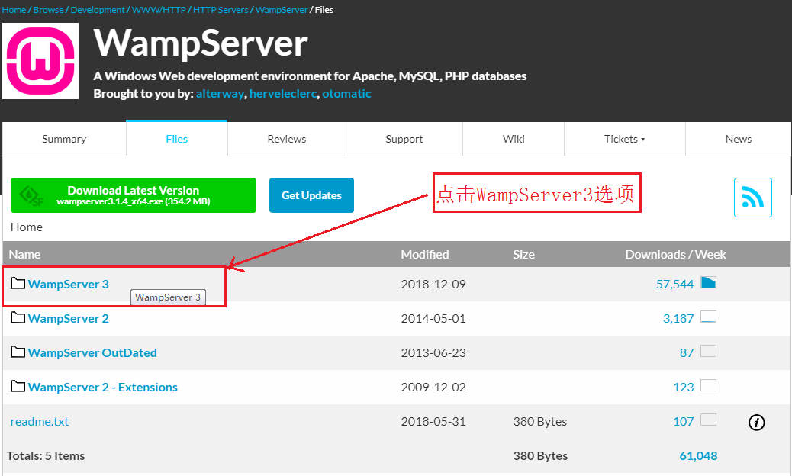This screenshot has height=476, width=792.
Task: Switch to the Summary tab
Action: (x=64, y=139)
